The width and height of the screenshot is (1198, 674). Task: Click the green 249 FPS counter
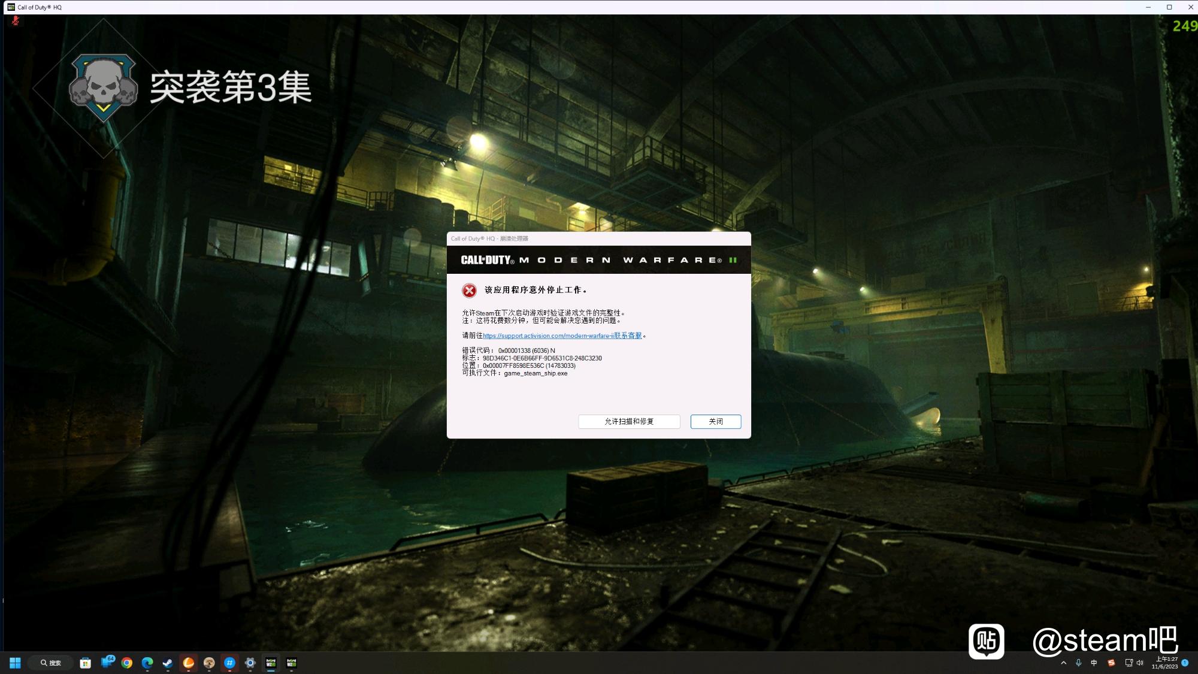1185,26
